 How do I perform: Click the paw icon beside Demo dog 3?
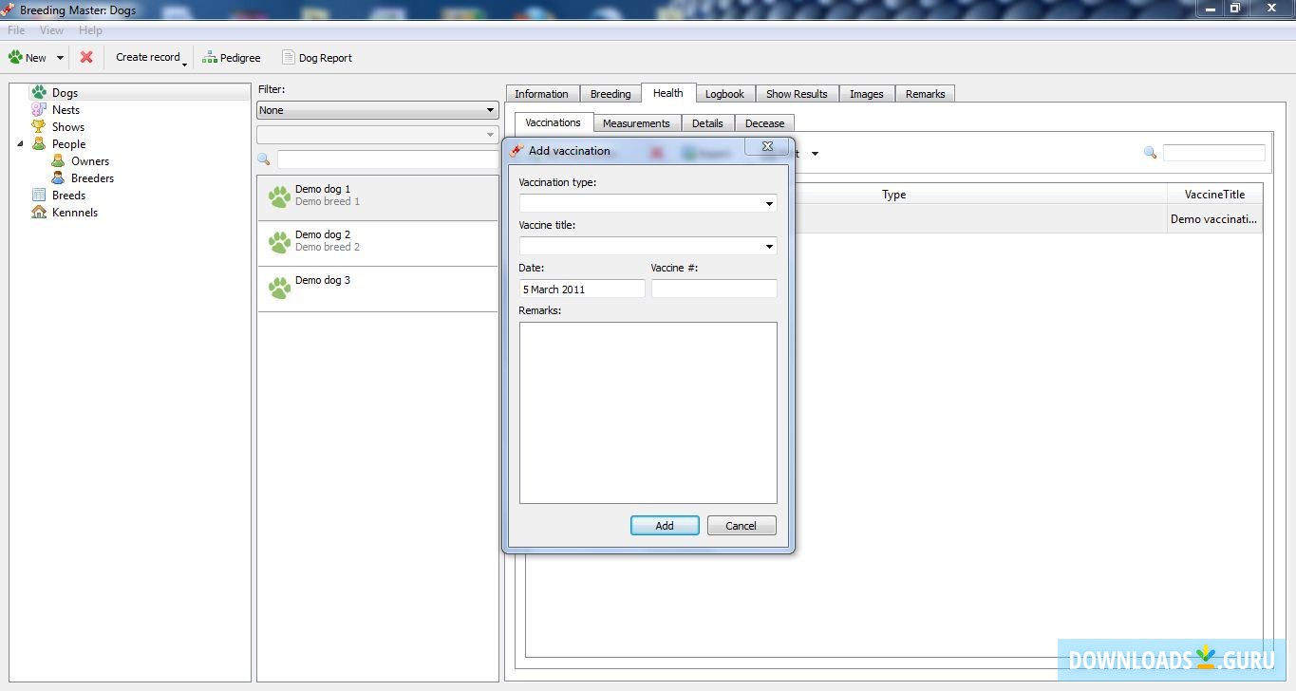(278, 288)
